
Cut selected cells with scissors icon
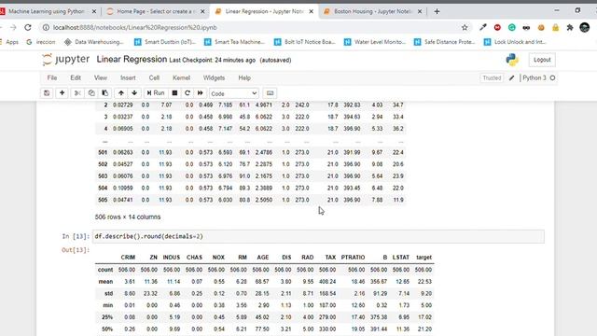[77, 93]
